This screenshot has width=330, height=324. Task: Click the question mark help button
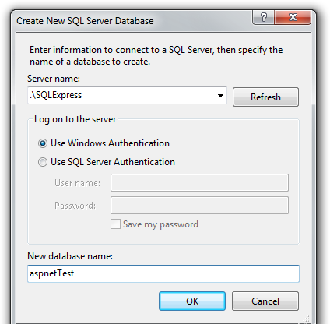click(x=263, y=17)
